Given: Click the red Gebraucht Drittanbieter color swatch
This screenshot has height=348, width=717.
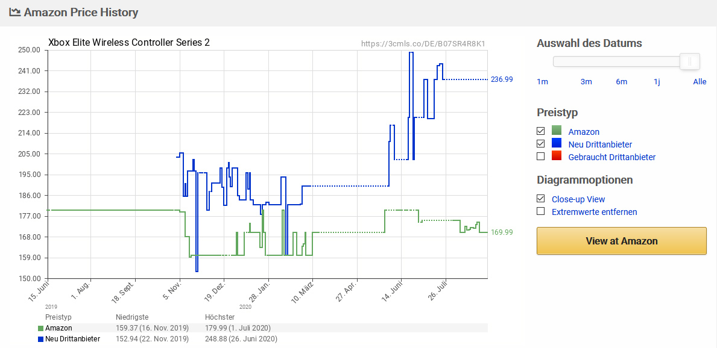Looking at the screenshot, I should tap(557, 156).
